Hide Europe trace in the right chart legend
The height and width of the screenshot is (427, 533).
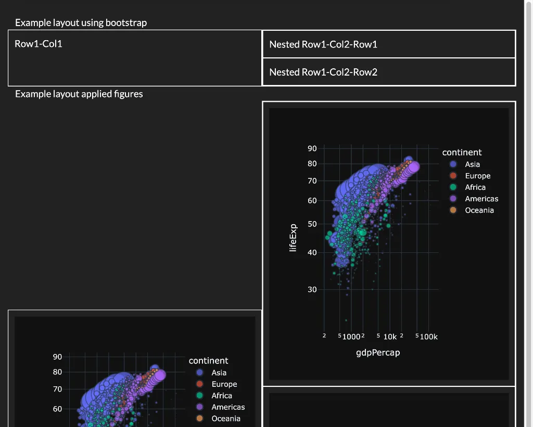477,176
